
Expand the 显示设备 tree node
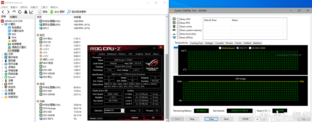(x=2, y=64)
